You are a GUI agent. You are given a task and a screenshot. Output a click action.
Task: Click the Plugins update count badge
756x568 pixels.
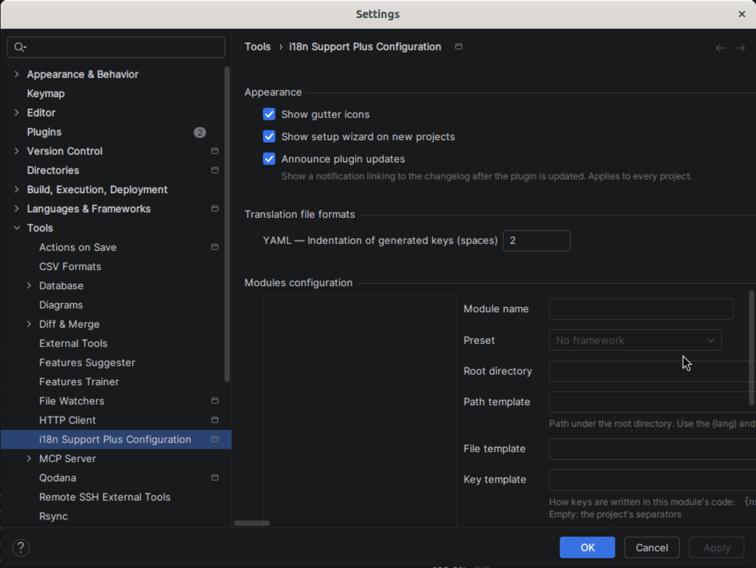200,132
